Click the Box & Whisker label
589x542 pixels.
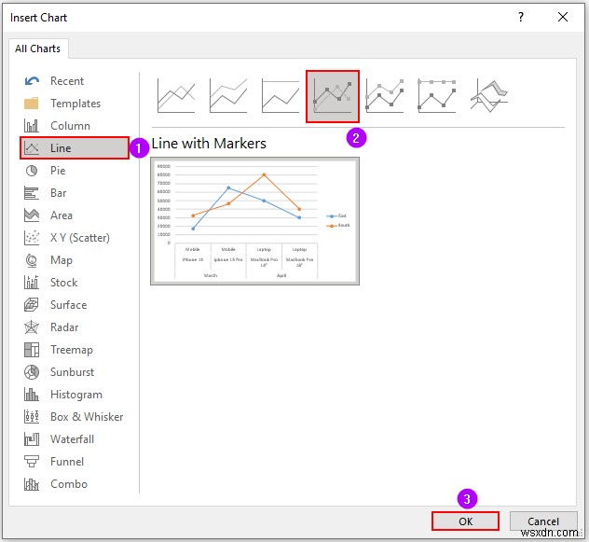click(x=87, y=417)
